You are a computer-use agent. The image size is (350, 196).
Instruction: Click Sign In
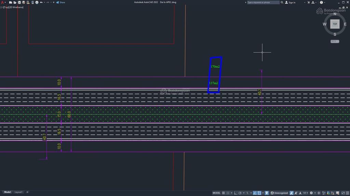click(x=292, y=2)
